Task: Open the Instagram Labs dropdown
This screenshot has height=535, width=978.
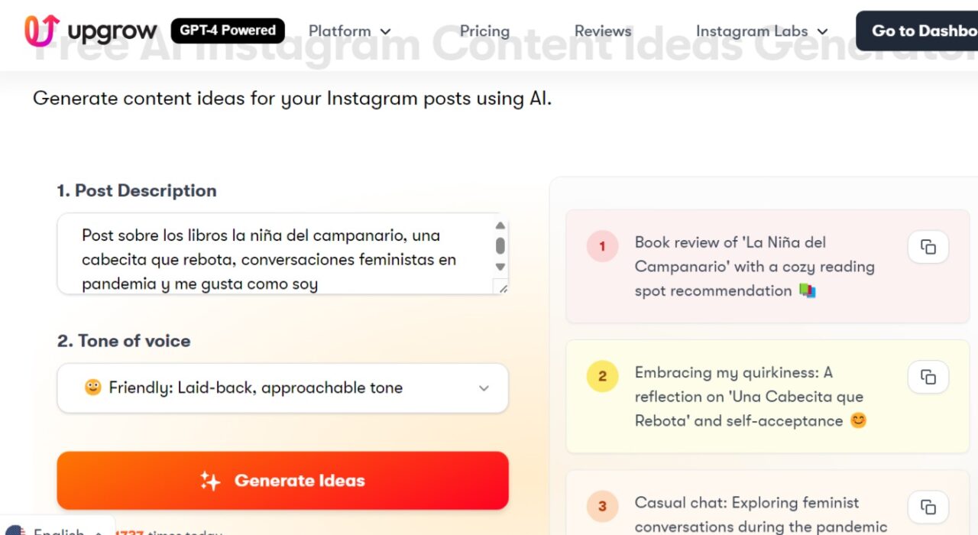Action: click(761, 31)
